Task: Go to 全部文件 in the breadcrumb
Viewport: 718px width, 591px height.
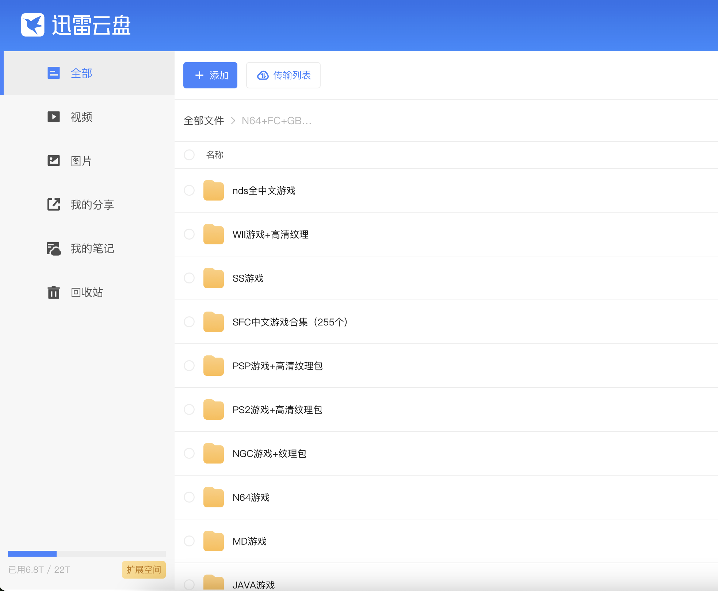Action: pyautogui.click(x=203, y=121)
